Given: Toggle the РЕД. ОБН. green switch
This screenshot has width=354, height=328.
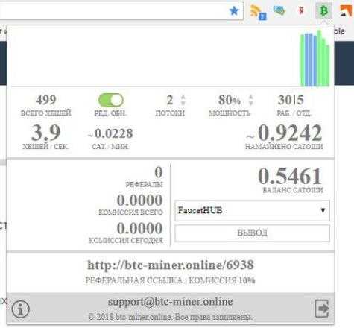Looking at the screenshot, I should click(111, 101).
